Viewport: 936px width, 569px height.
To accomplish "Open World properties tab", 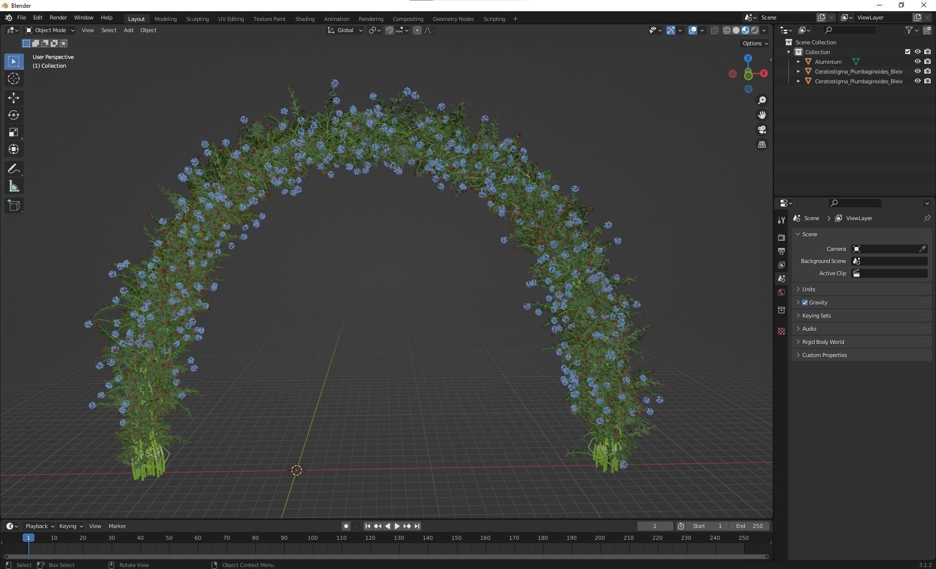I will click(x=781, y=292).
